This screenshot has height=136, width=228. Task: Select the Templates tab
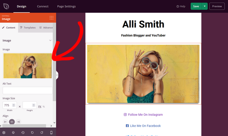28,27
